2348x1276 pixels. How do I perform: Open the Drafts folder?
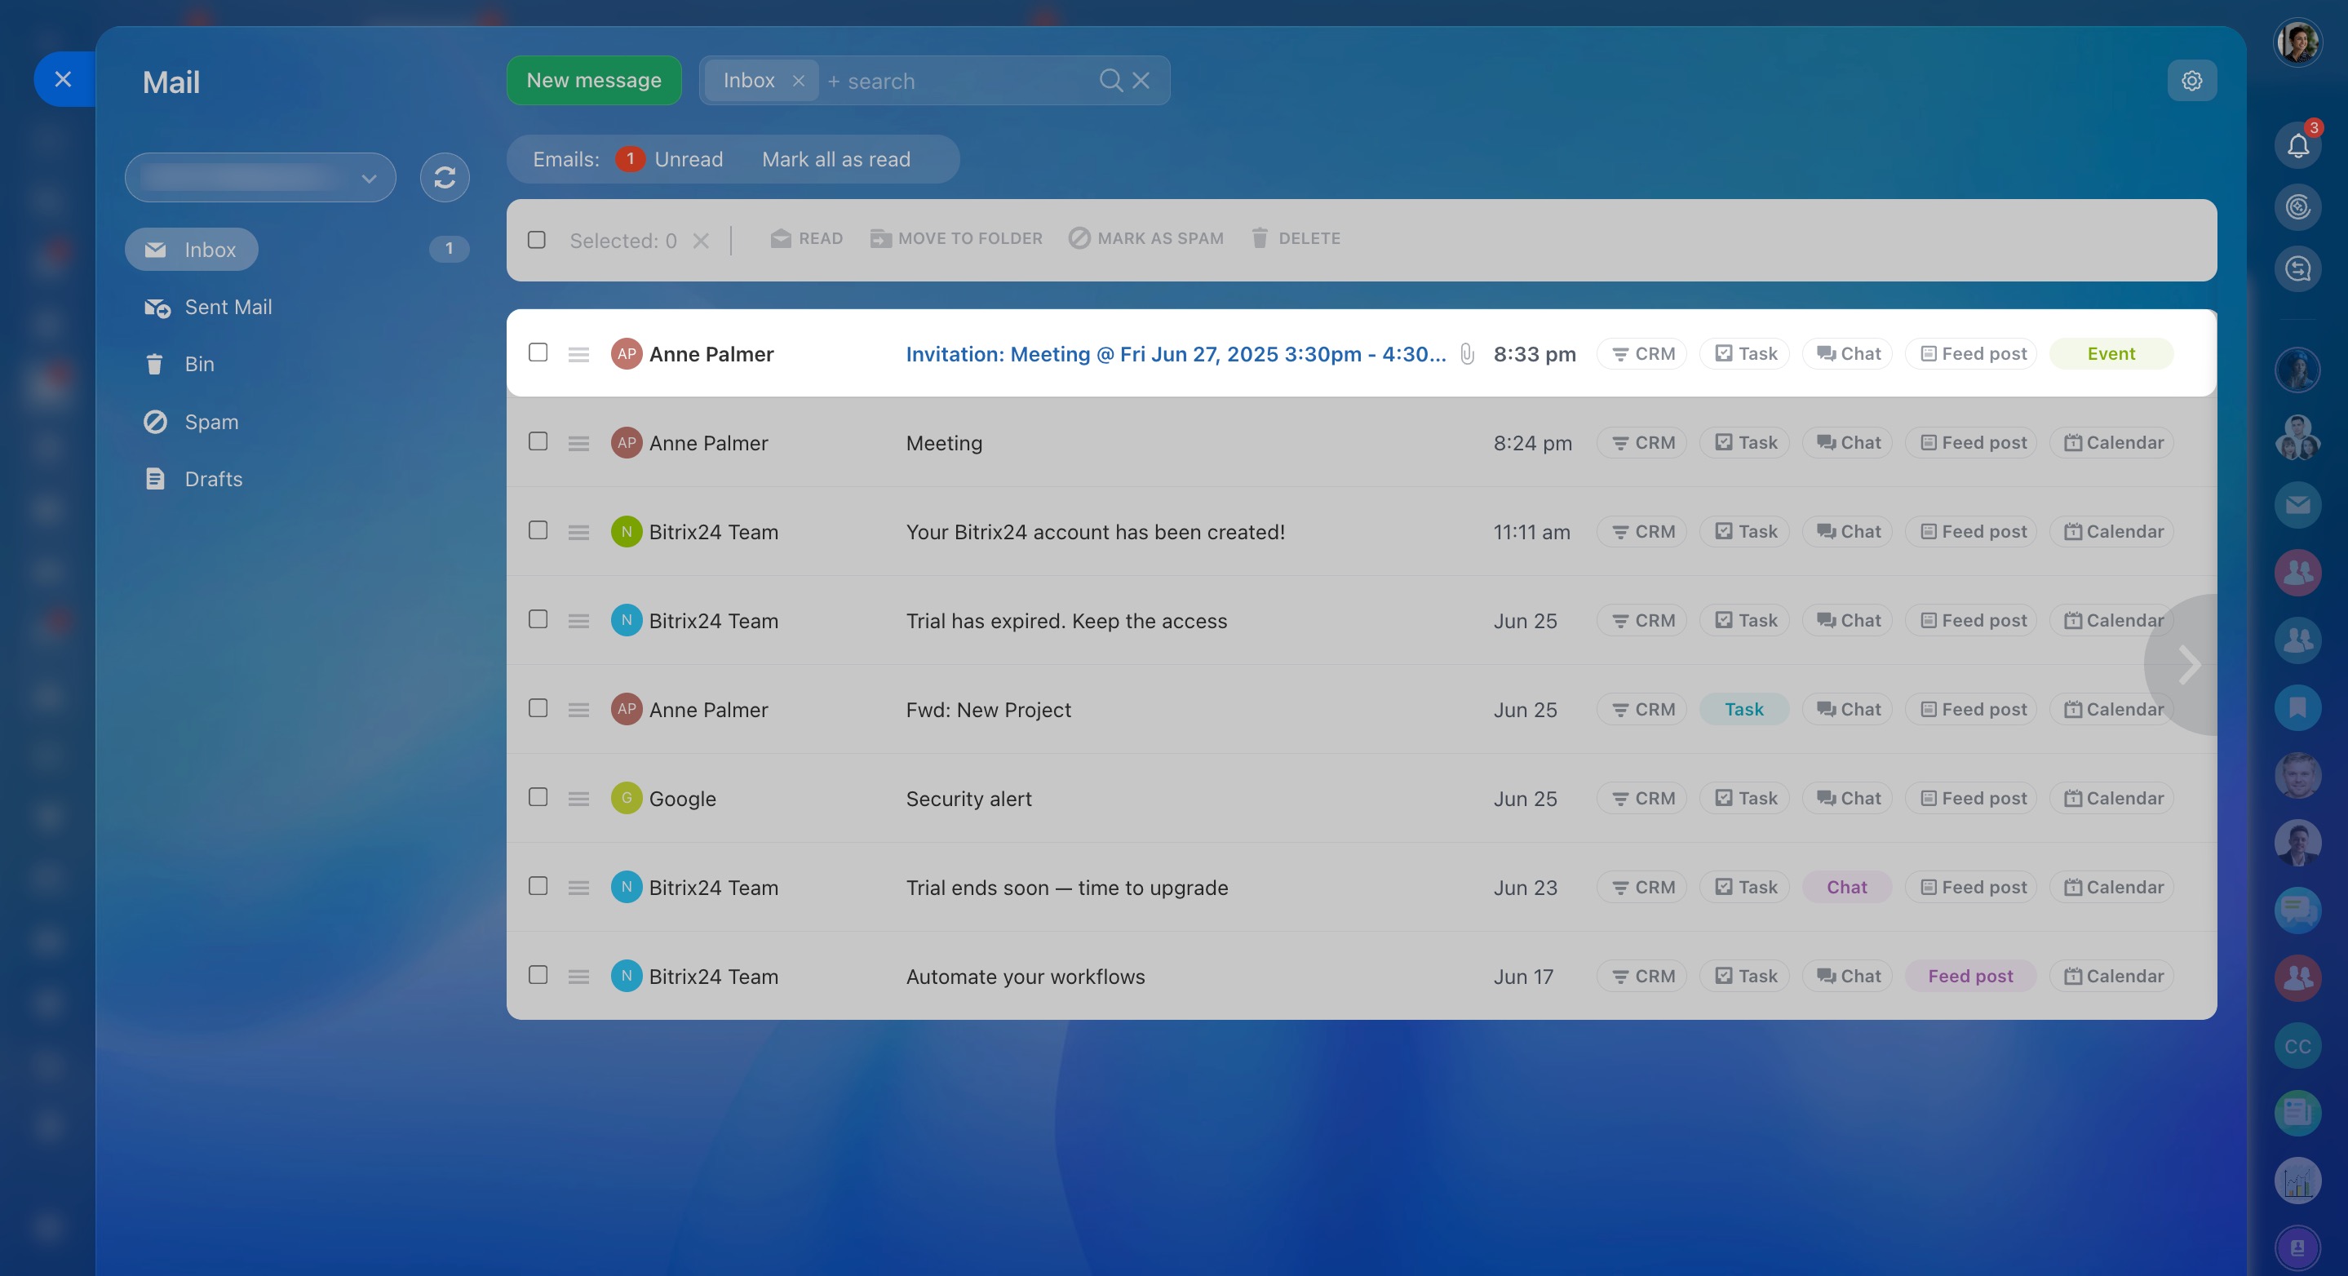click(x=213, y=480)
